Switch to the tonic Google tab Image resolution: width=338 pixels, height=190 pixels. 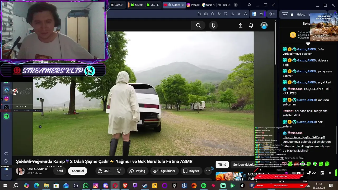pyautogui.click(x=209, y=5)
